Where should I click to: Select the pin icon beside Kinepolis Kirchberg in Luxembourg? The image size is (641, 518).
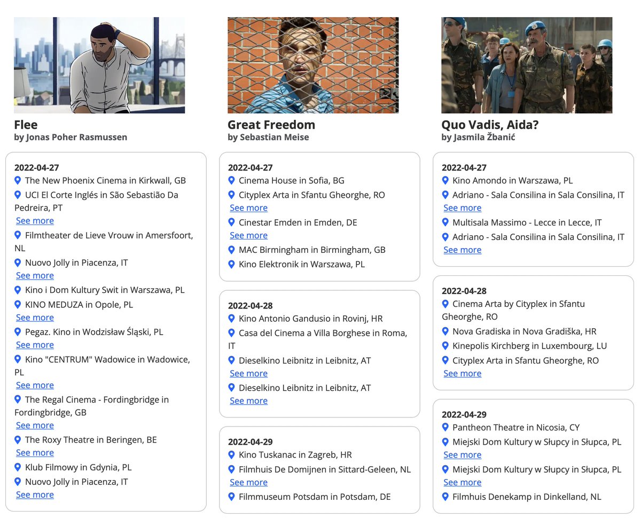point(445,346)
